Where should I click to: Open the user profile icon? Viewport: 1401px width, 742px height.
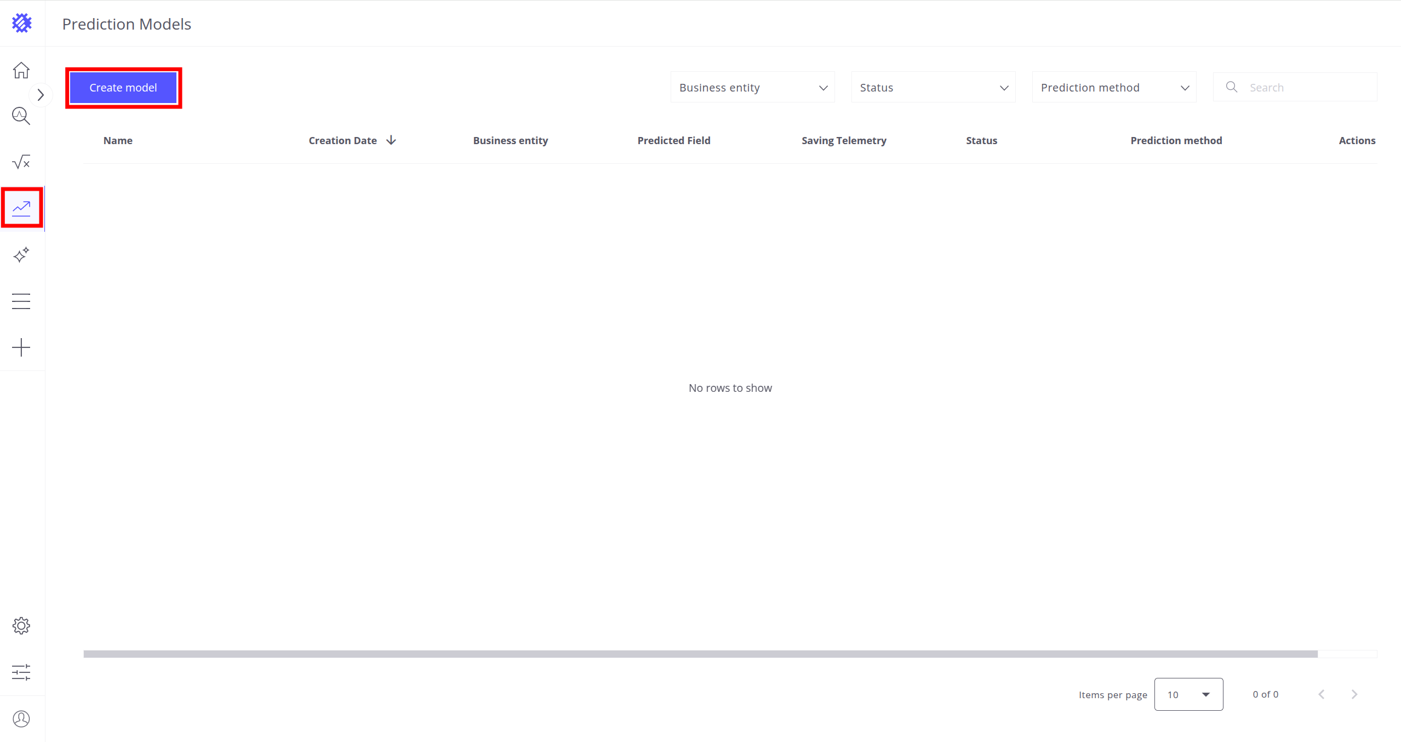(x=21, y=718)
